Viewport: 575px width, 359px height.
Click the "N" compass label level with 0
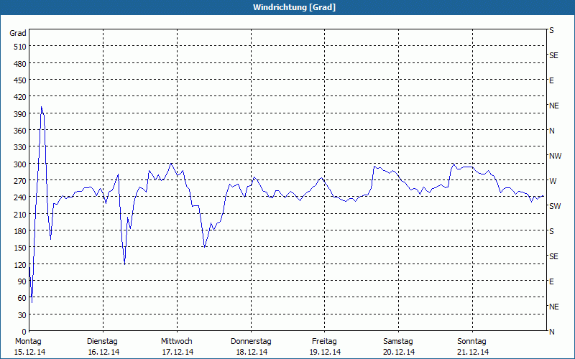point(552,332)
